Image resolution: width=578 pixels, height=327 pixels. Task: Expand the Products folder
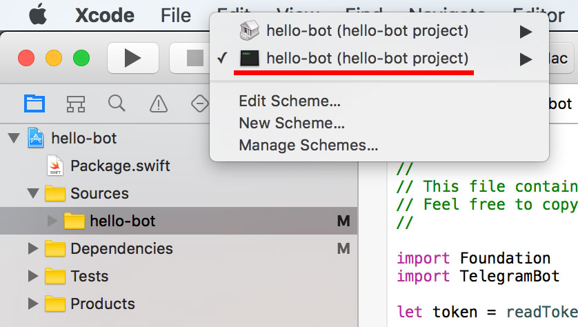click(x=33, y=304)
